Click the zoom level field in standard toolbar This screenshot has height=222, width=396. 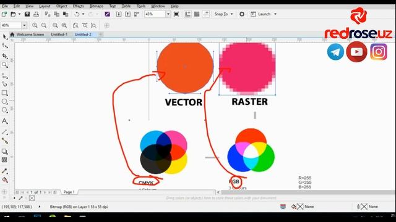click(155, 14)
